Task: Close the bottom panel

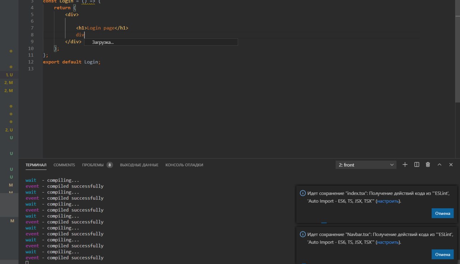Action: pyautogui.click(x=451, y=165)
